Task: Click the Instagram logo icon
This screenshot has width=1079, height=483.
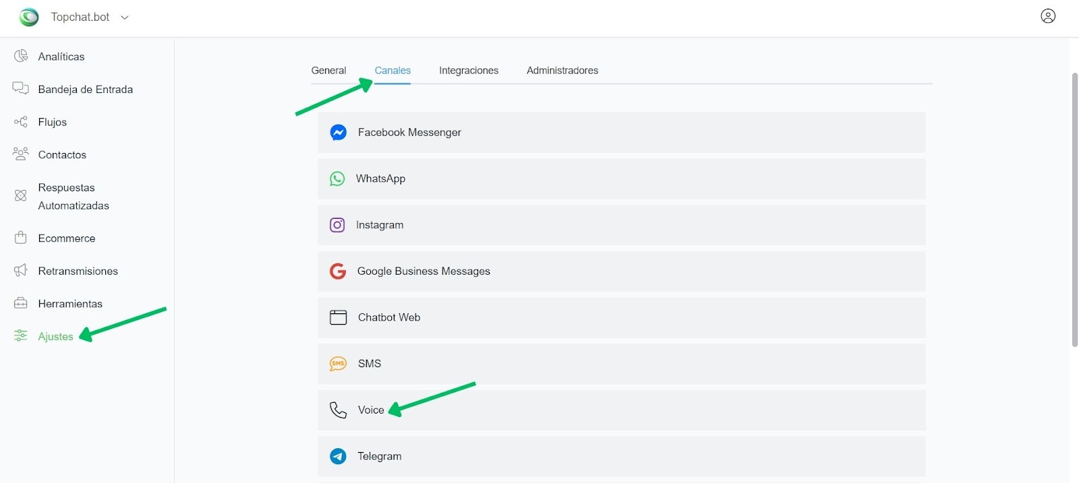Action: (337, 225)
